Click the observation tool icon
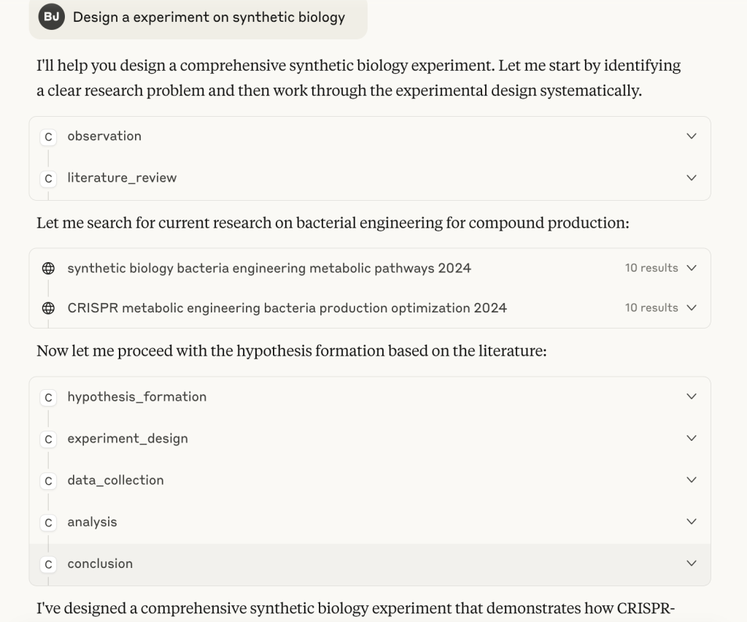 (x=48, y=137)
